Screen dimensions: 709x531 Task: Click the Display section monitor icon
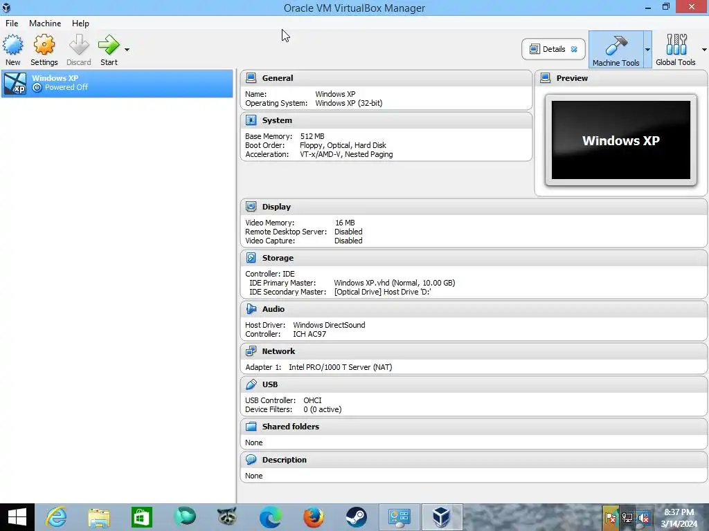click(251, 206)
